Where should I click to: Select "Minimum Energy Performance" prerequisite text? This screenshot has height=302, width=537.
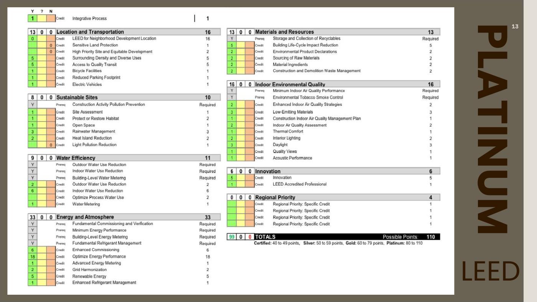99,230
